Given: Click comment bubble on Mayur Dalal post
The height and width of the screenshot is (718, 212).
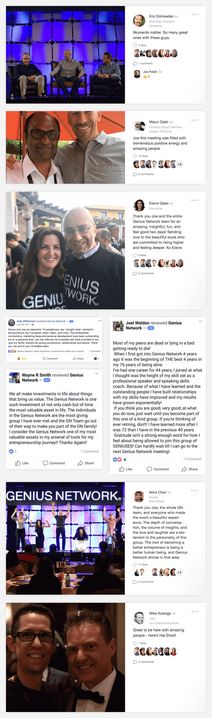Looking at the screenshot, I should click(x=135, y=174).
